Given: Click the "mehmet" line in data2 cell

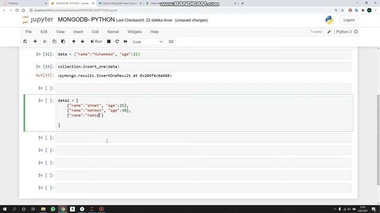Looking at the screenshot, I should click(99, 111).
